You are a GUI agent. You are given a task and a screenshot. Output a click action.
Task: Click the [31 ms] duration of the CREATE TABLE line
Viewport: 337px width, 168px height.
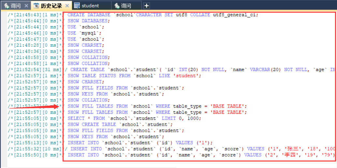[53, 70]
